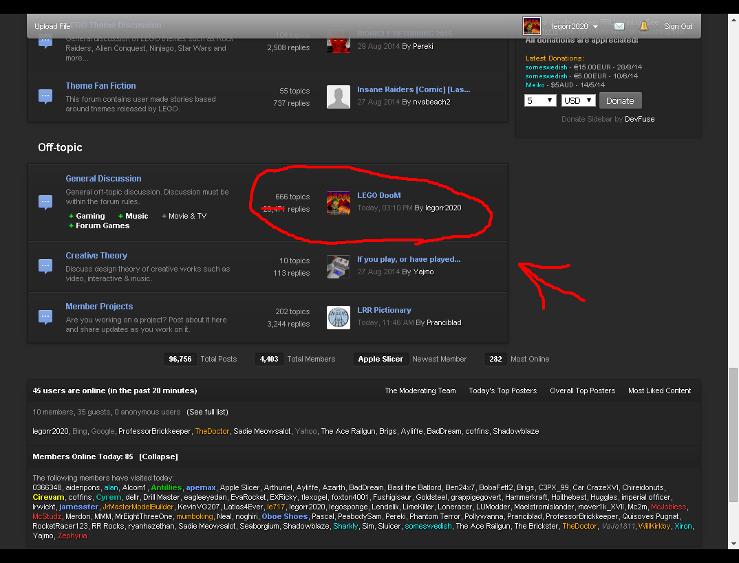The height and width of the screenshot is (563, 739).
Task: Open the Music subforum
Action: click(137, 216)
